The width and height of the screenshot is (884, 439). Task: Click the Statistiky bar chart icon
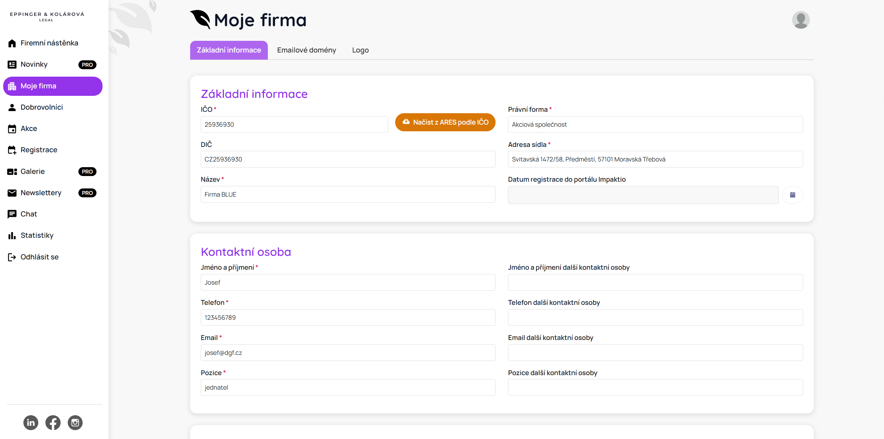point(12,236)
